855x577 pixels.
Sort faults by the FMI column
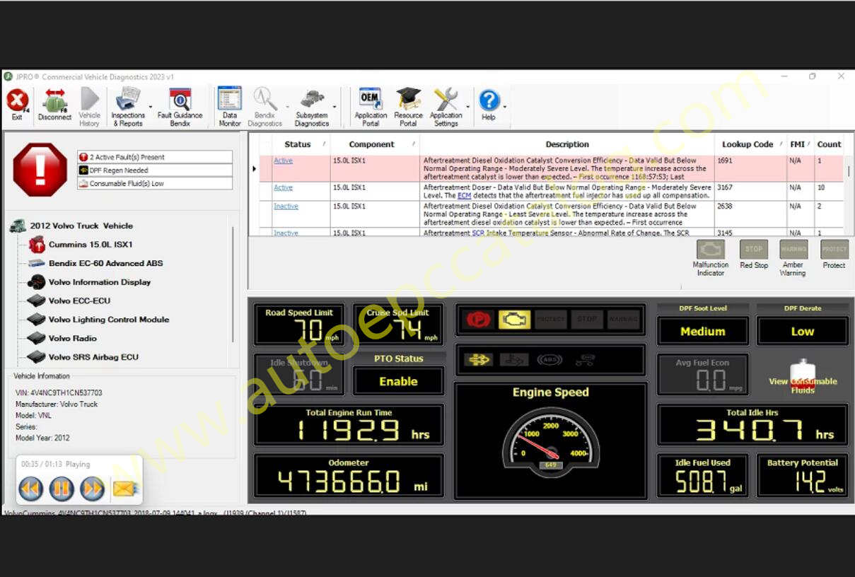pyautogui.click(x=797, y=144)
